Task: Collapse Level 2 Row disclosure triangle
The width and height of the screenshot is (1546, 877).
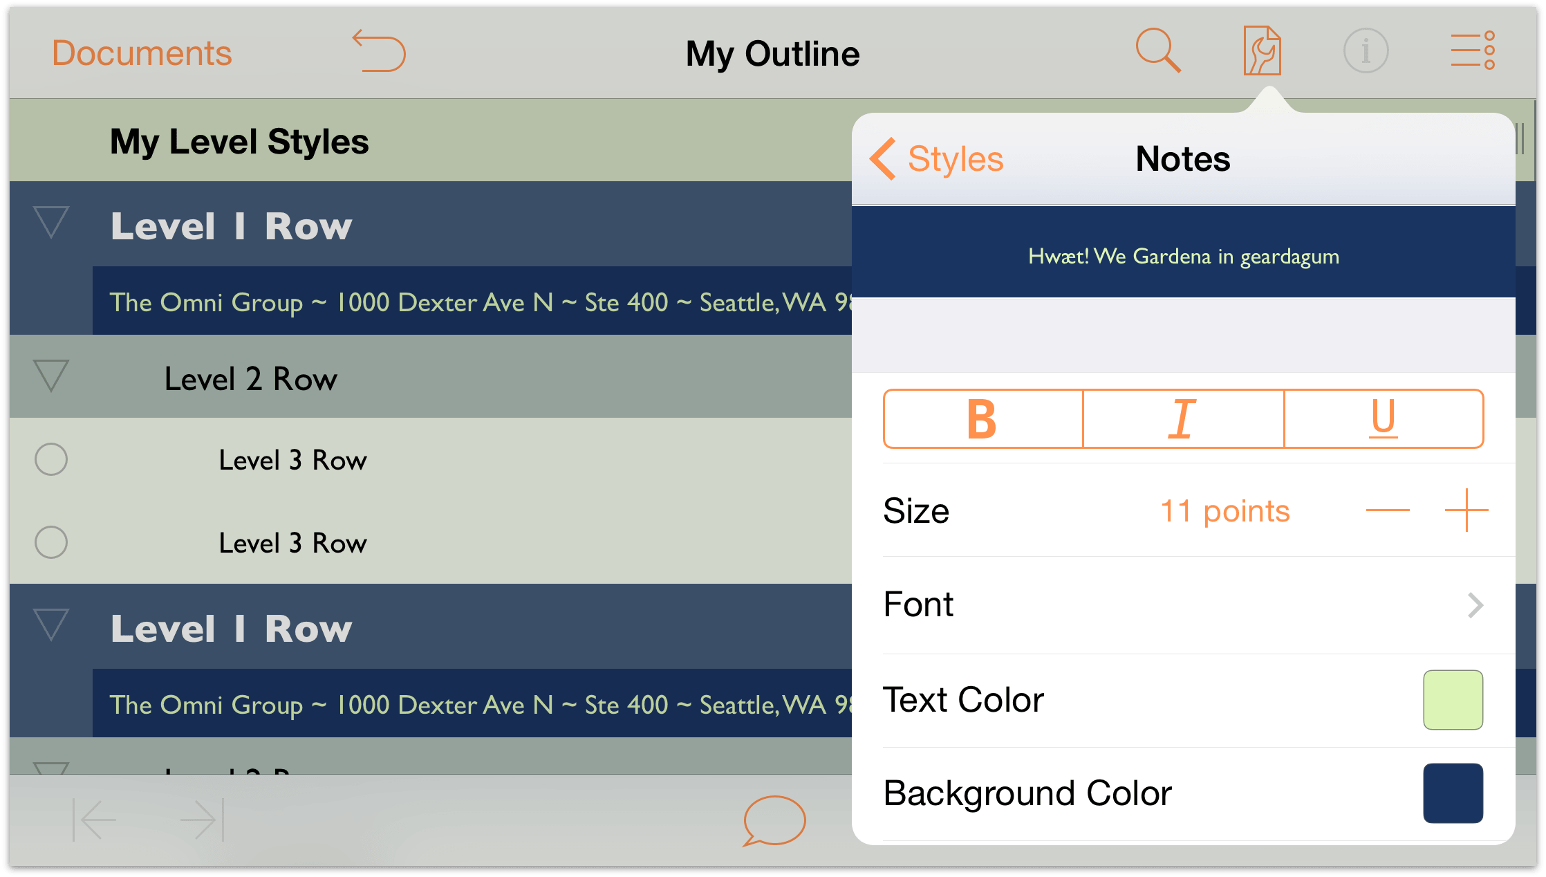Action: click(53, 377)
